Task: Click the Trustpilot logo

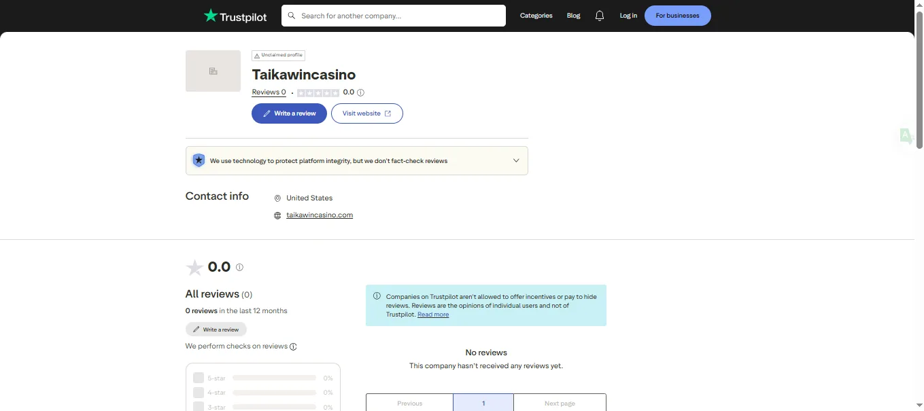Action: point(235,16)
